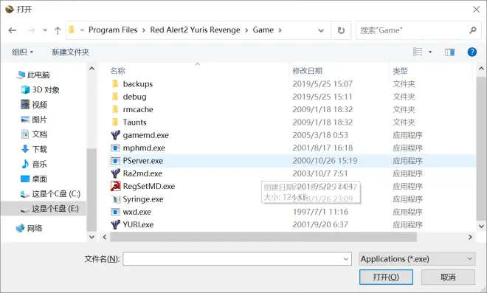Screen dimensions: 487x293
Task: Select the backups folder icon
Action: 115,84
